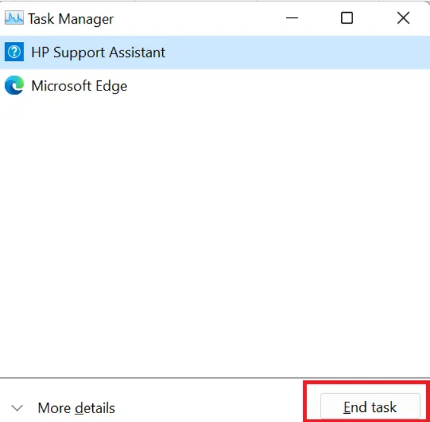Click the divider line above More details
The width and height of the screenshot is (430, 422).
click(x=153, y=377)
